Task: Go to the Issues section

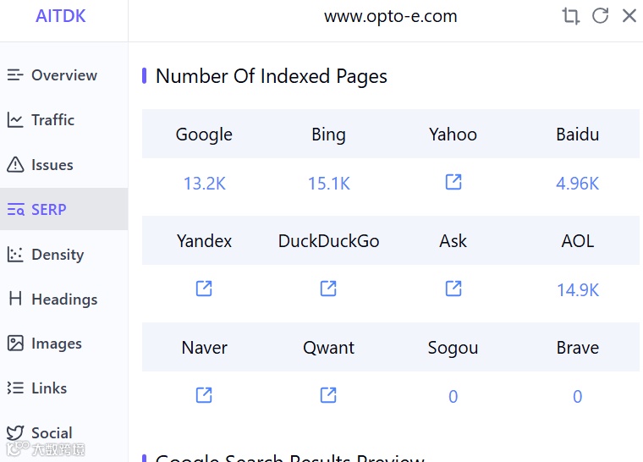Action: 52,165
